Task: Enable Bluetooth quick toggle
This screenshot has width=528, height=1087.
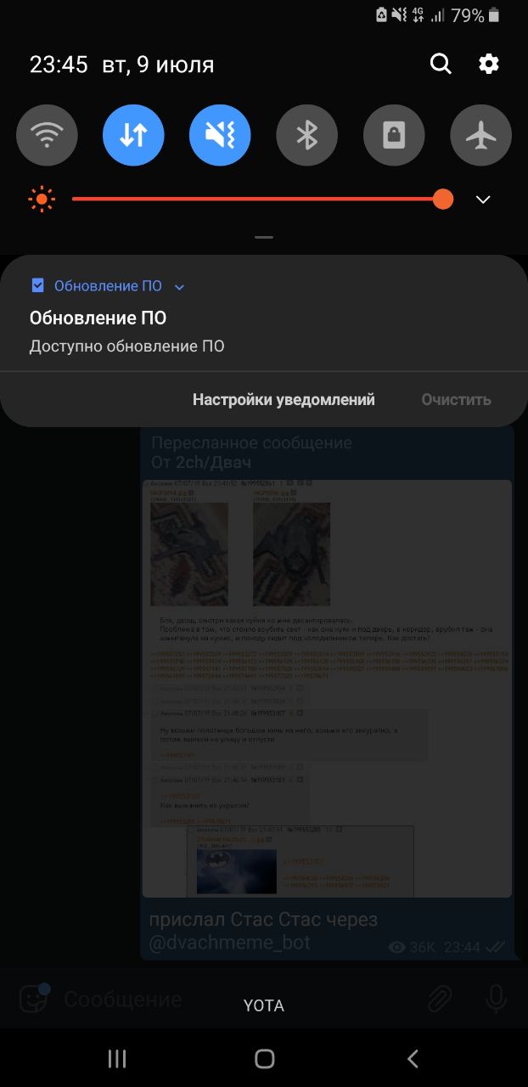Action: 306,135
